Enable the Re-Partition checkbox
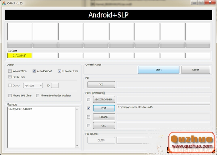Screen dimensions: 217x155 point(10,71)
